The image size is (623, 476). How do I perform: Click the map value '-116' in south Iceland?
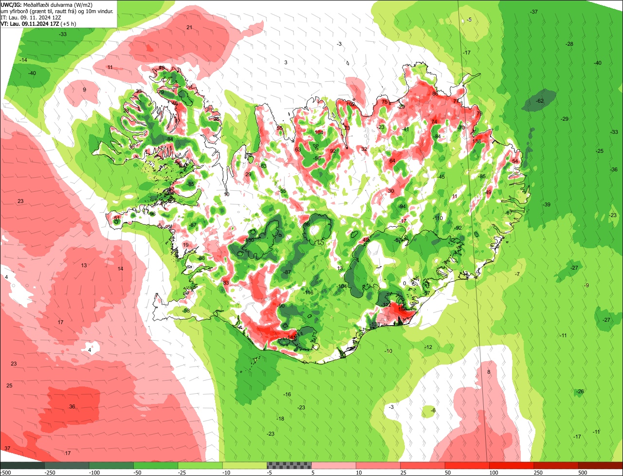pyautogui.click(x=308, y=293)
